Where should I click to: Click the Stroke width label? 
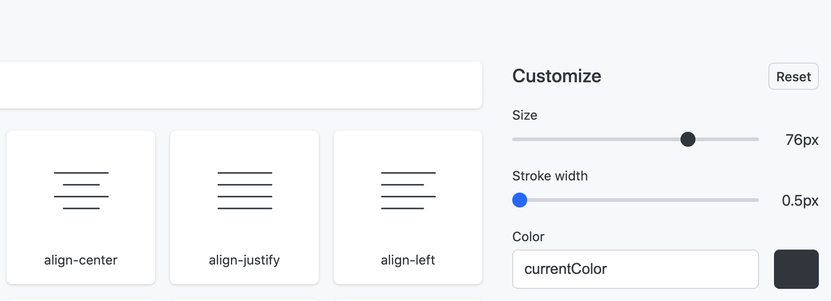tap(550, 176)
